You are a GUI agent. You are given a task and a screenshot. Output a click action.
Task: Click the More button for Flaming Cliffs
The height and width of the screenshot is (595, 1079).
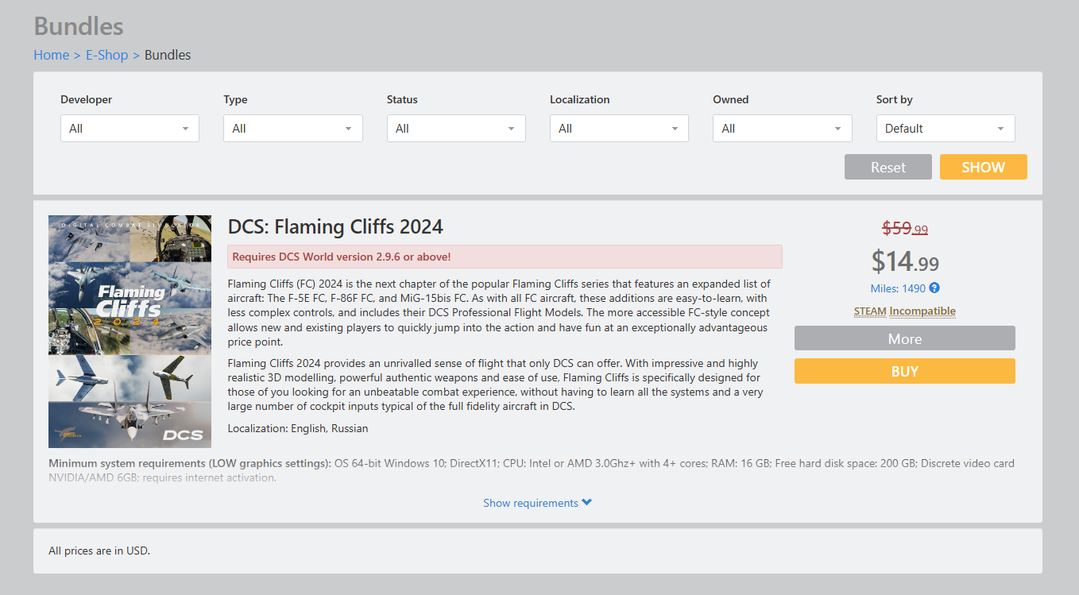pos(905,338)
